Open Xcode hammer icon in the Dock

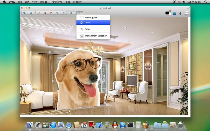[99, 125]
